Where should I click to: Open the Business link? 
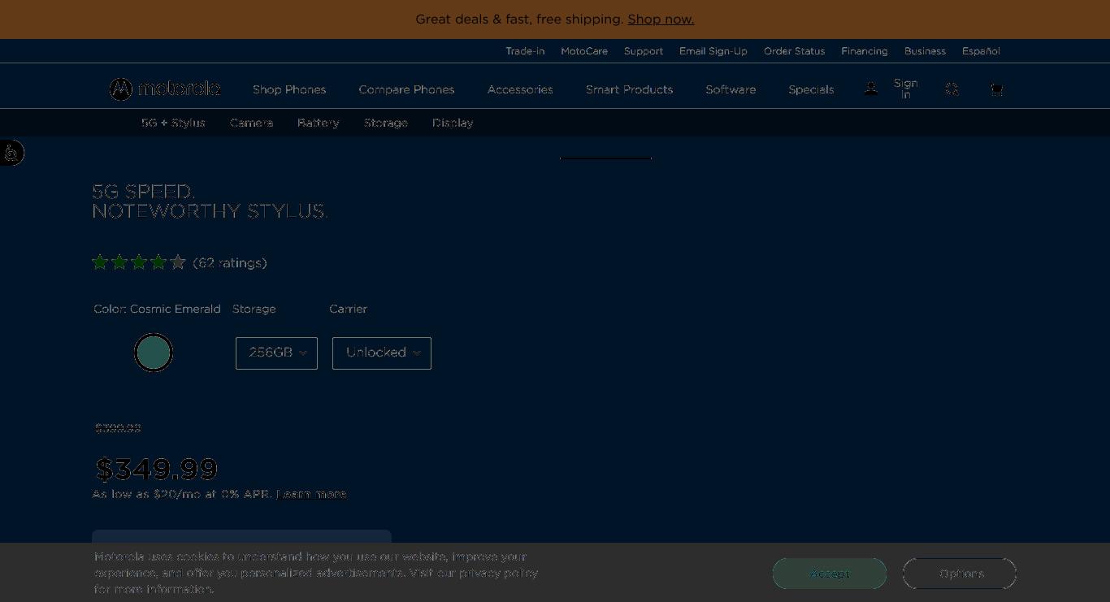(925, 51)
